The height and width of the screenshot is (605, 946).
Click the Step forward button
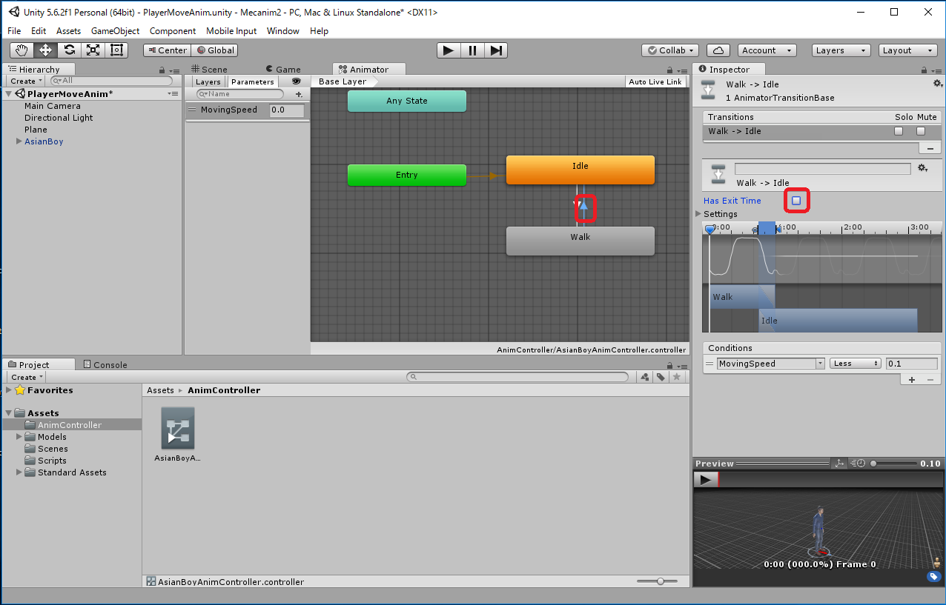(497, 50)
